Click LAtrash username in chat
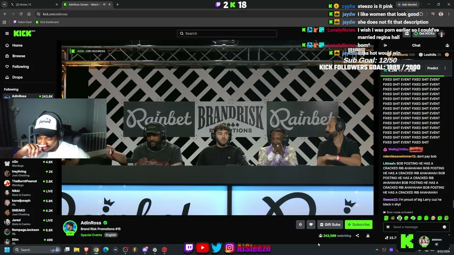454x255 pixels. [x=389, y=164]
